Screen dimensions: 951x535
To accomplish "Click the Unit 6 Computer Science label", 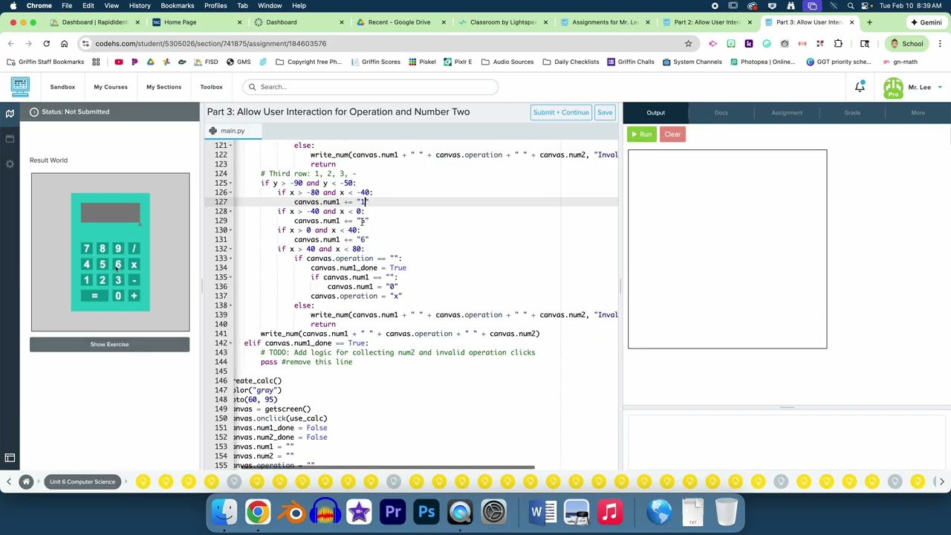I will pyautogui.click(x=82, y=481).
